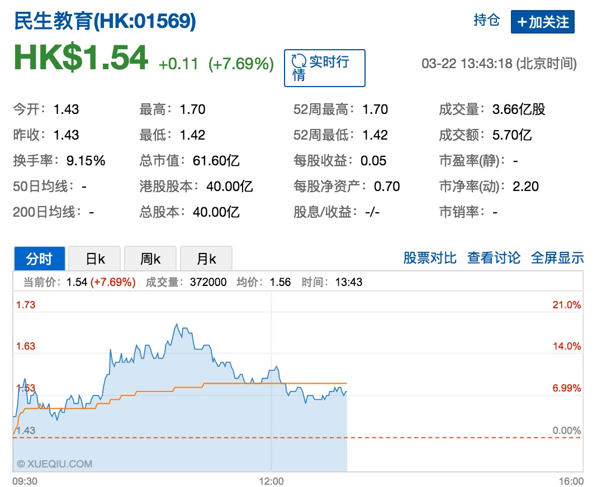Show the chart fullscreen via 全屏显示

[x=557, y=257]
